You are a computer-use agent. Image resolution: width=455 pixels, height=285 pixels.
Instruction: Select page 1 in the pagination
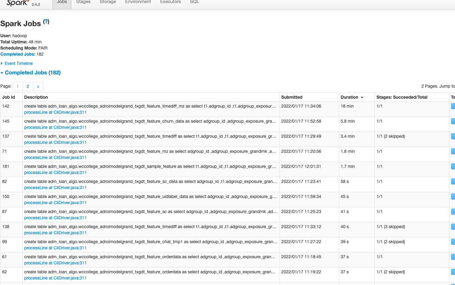[x=18, y=86]
